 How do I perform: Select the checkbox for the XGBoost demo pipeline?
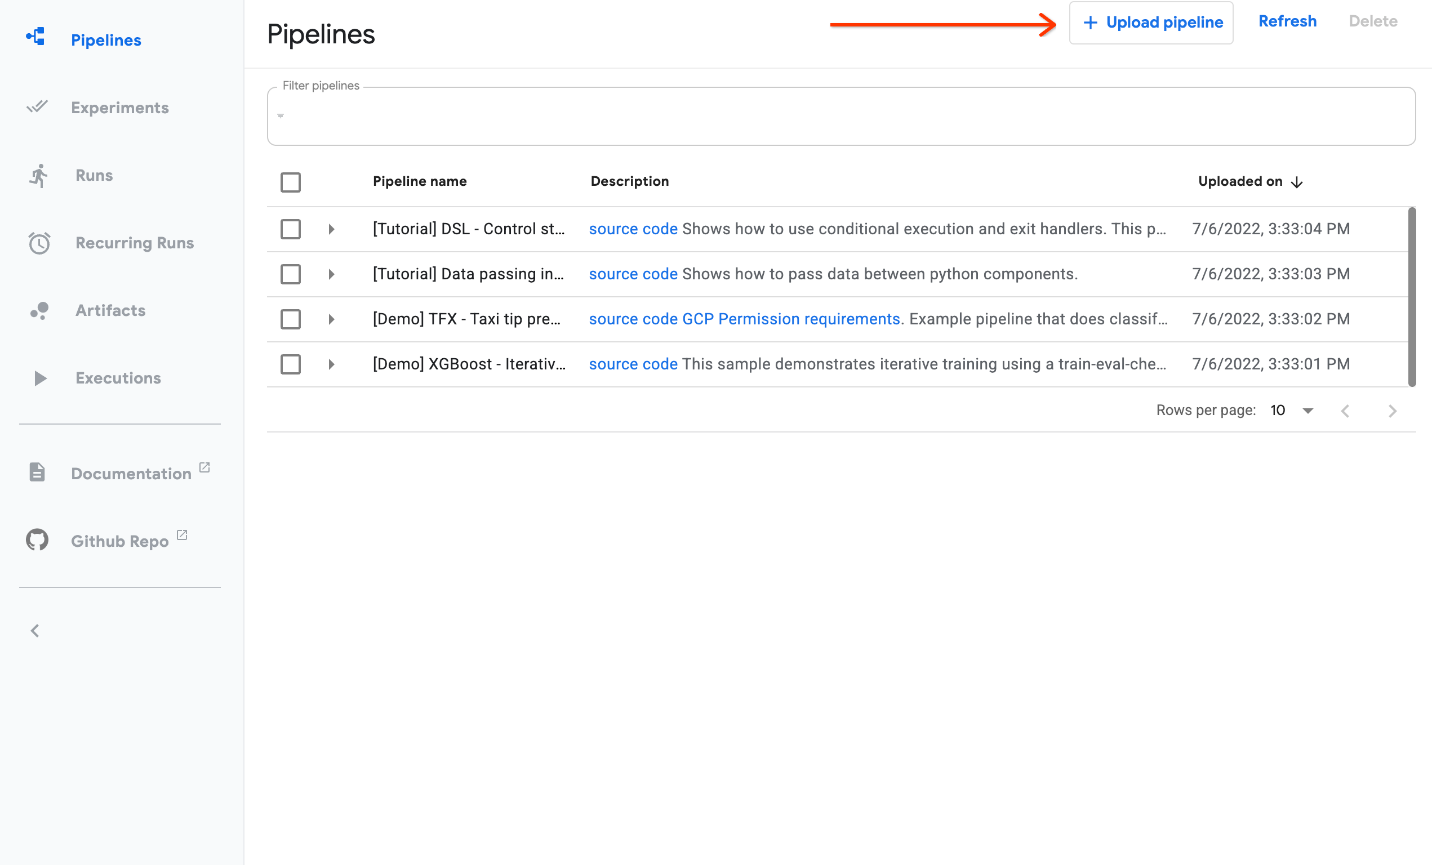pos(291,364)
